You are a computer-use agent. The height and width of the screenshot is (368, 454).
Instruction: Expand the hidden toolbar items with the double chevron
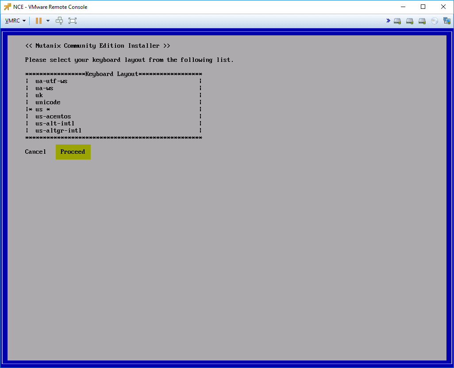(389, 20)
